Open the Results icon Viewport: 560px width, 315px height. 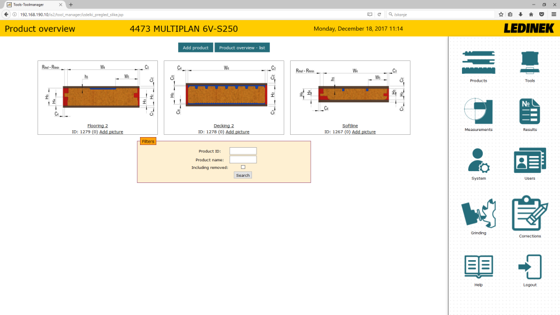click(530, 111)
